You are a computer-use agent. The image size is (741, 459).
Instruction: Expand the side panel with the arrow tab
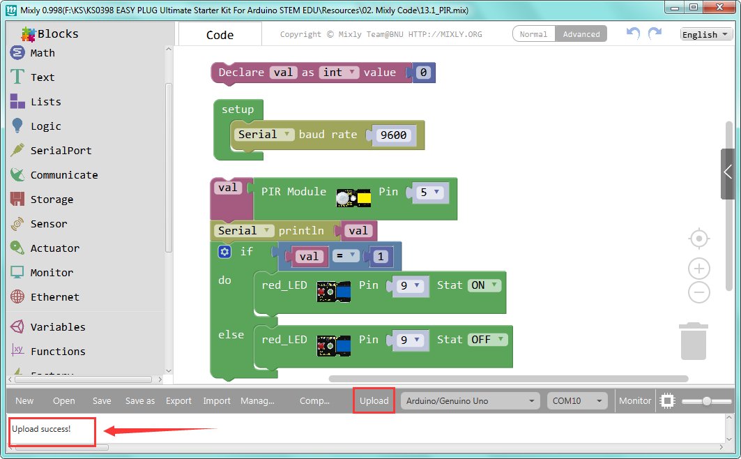pyautogui.click(x=728, y=173)
